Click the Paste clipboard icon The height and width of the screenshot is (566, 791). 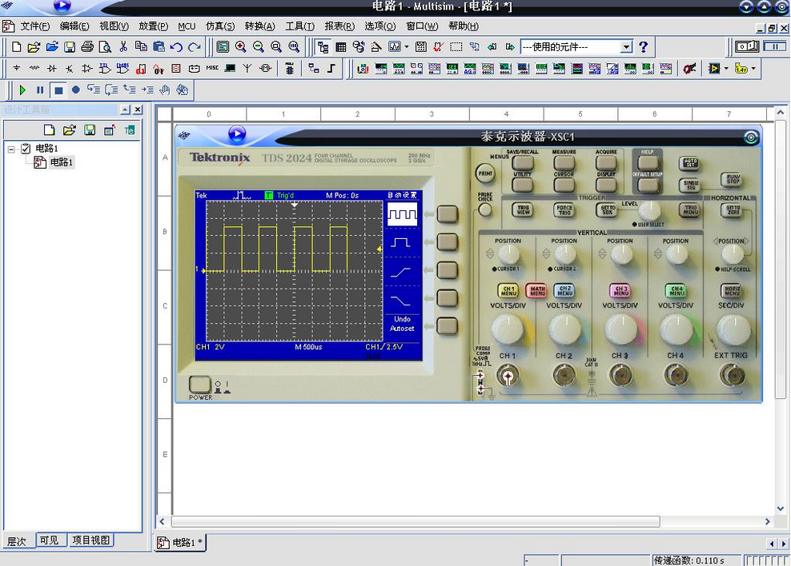[x=159, y=47]
